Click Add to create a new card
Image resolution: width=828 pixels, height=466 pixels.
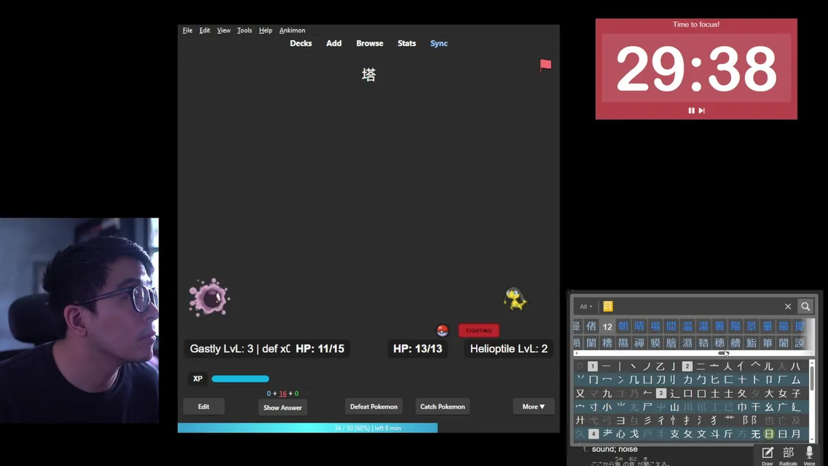[334, 43]
